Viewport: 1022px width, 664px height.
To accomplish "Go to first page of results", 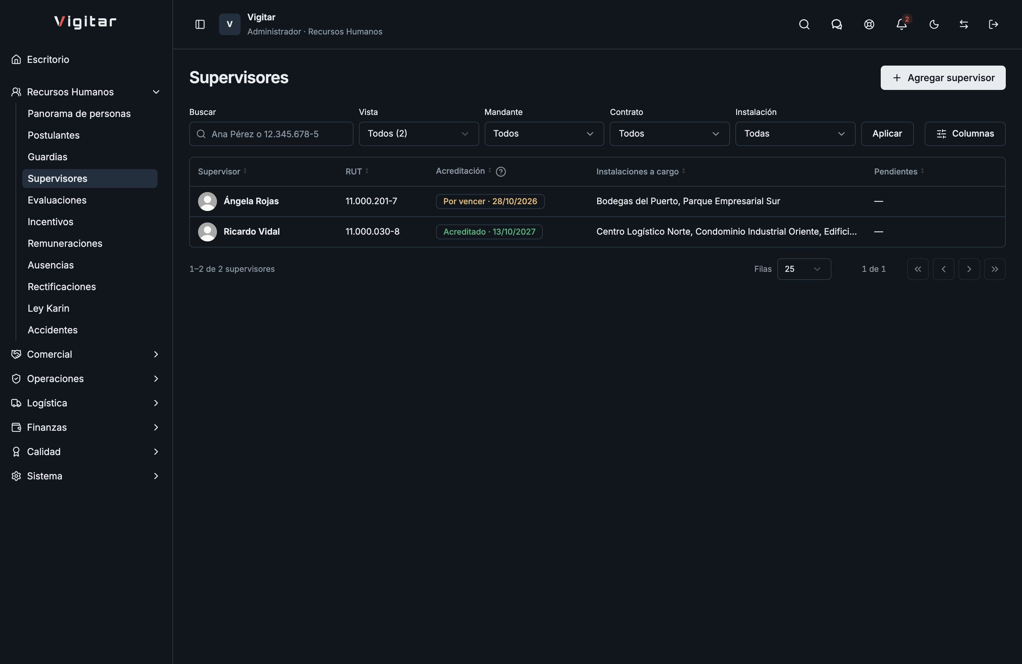I will [918, 269].
